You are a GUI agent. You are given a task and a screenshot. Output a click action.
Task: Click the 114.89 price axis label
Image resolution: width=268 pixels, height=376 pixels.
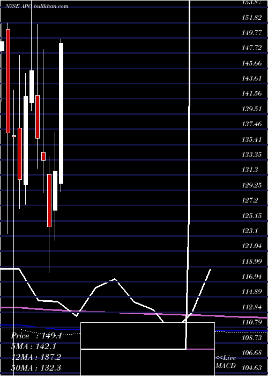[x=252, y=292]
